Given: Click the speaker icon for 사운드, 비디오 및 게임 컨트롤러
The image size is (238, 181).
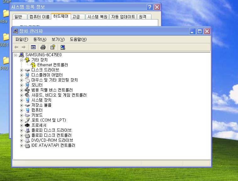Looking at the screenshot, I should coord(27,95).
